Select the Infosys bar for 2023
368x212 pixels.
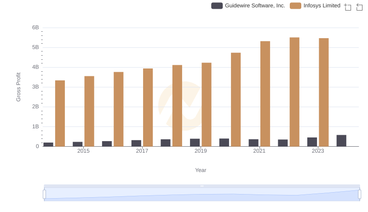[x=324, y=92]
